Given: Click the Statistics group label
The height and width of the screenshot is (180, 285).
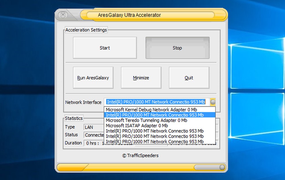Looking at the screenshot, I should [x=74, y=118].
